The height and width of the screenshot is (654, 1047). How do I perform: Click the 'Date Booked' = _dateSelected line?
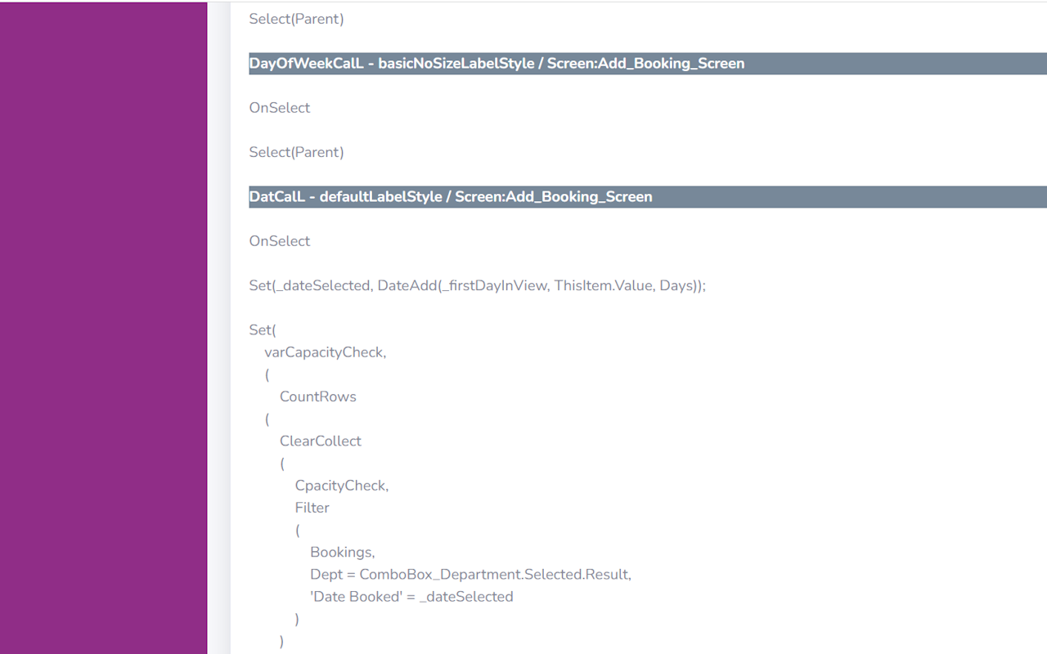coord(411,597)
